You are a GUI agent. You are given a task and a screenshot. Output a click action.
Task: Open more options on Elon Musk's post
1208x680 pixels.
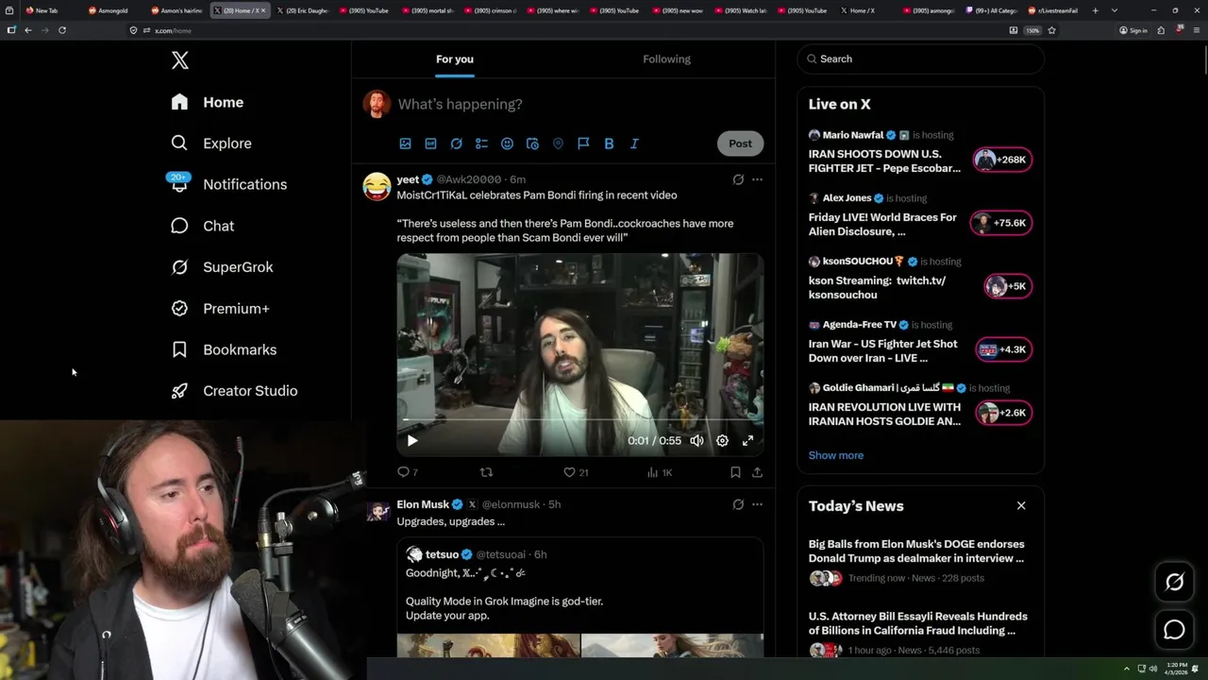pyautogui.click(x=757, y=504)
